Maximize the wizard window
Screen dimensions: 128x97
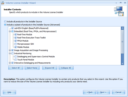(x=121, y=3)
